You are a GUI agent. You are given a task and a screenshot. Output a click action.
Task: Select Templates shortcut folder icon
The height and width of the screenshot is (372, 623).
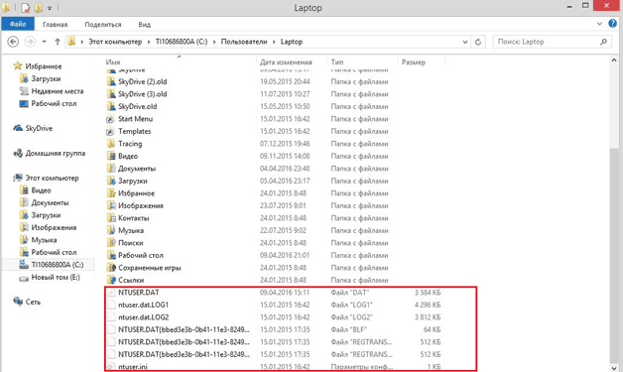(111, 131)
